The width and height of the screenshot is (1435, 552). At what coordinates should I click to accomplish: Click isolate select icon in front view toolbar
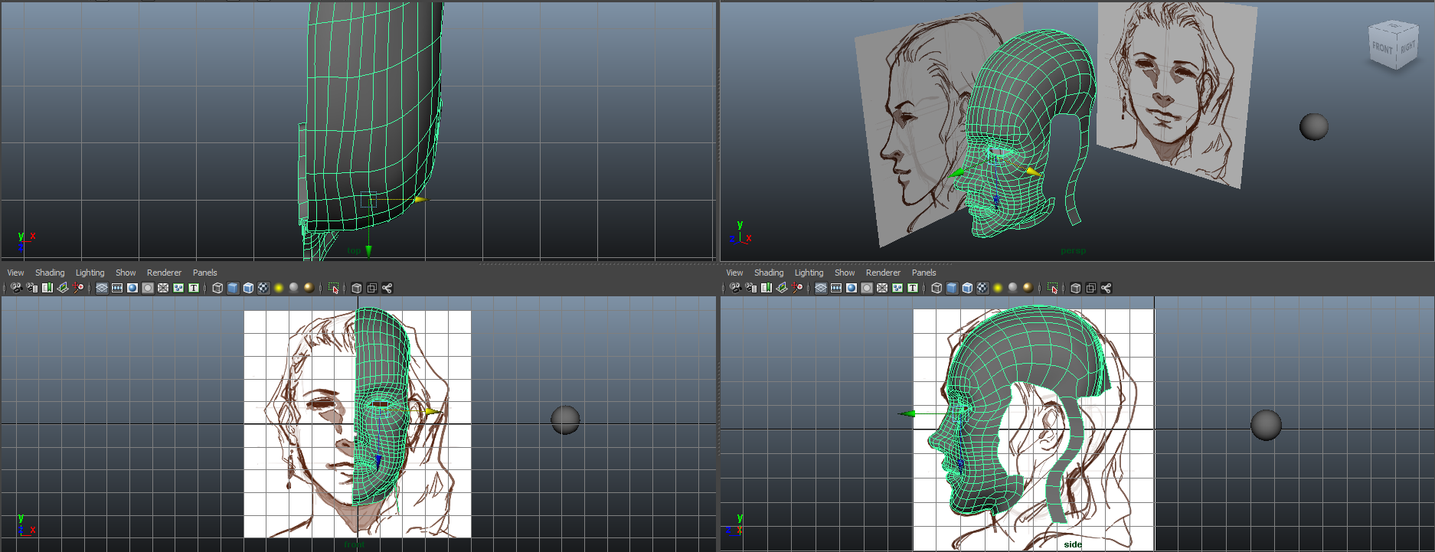coord(333,288)
